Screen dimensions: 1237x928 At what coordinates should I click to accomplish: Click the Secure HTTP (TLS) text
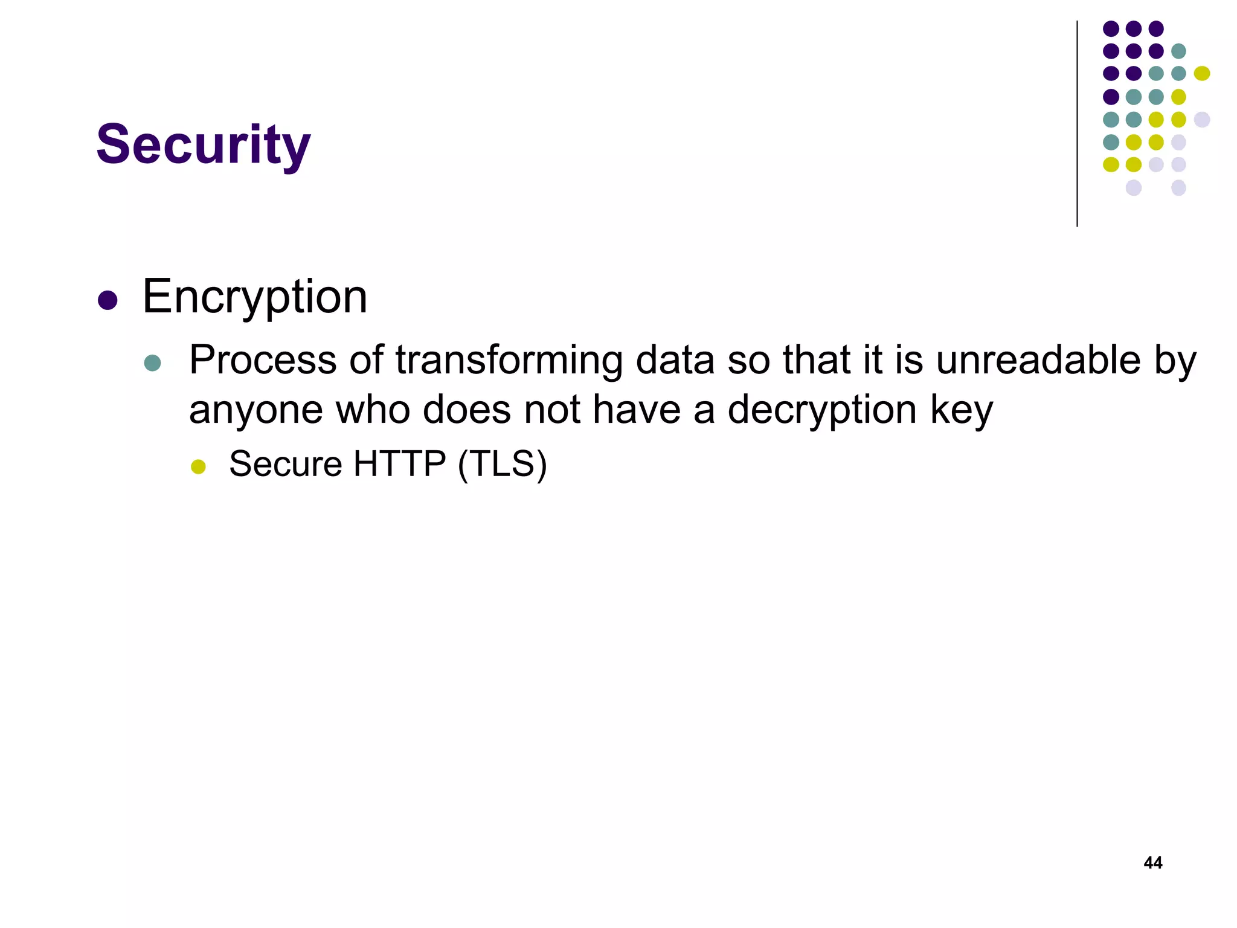point(388,465)
